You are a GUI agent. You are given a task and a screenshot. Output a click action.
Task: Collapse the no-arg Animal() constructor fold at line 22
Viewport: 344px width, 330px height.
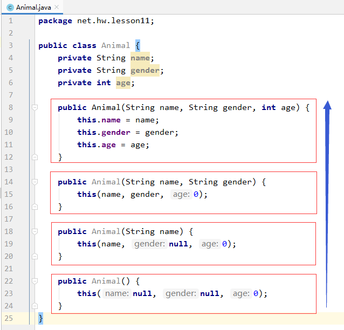35,281
